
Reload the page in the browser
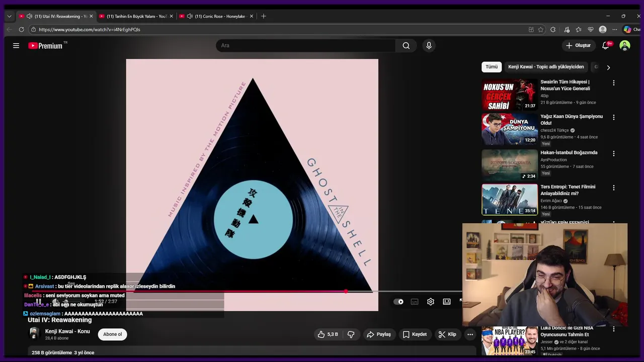point(21,30)
